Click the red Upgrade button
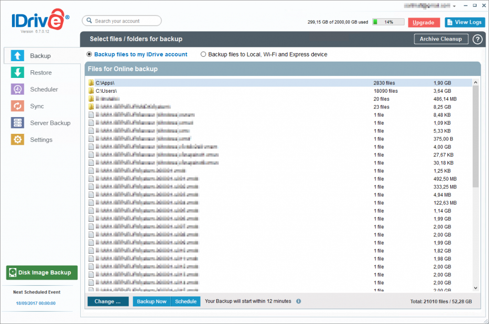The image size is (489, 324). (424, 22)
